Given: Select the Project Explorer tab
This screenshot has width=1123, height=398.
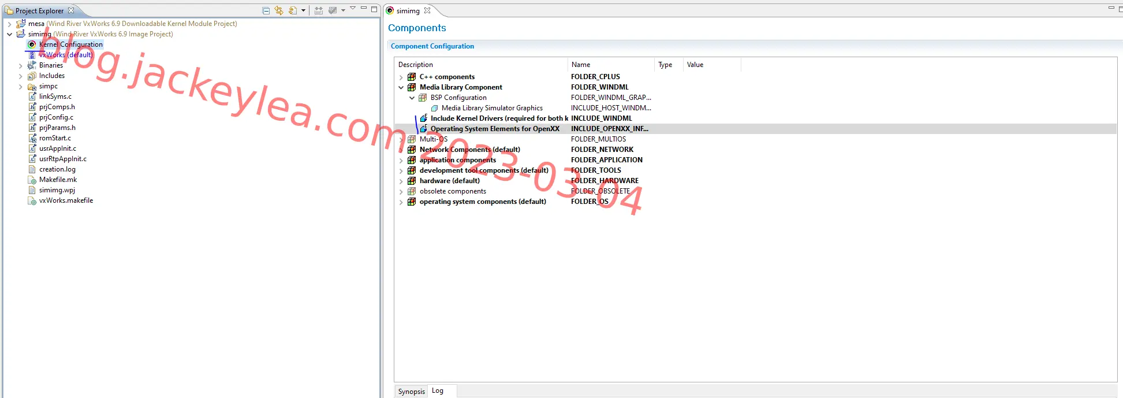Looking at the screenshot, I should (x=39, y=10).
